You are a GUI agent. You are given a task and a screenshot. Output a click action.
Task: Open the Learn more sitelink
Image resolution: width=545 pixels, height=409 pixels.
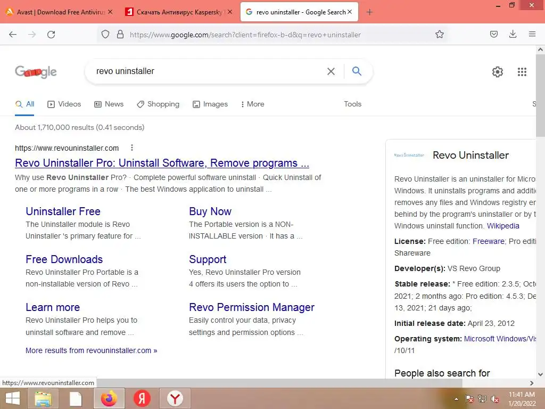(x=53, y=307)
